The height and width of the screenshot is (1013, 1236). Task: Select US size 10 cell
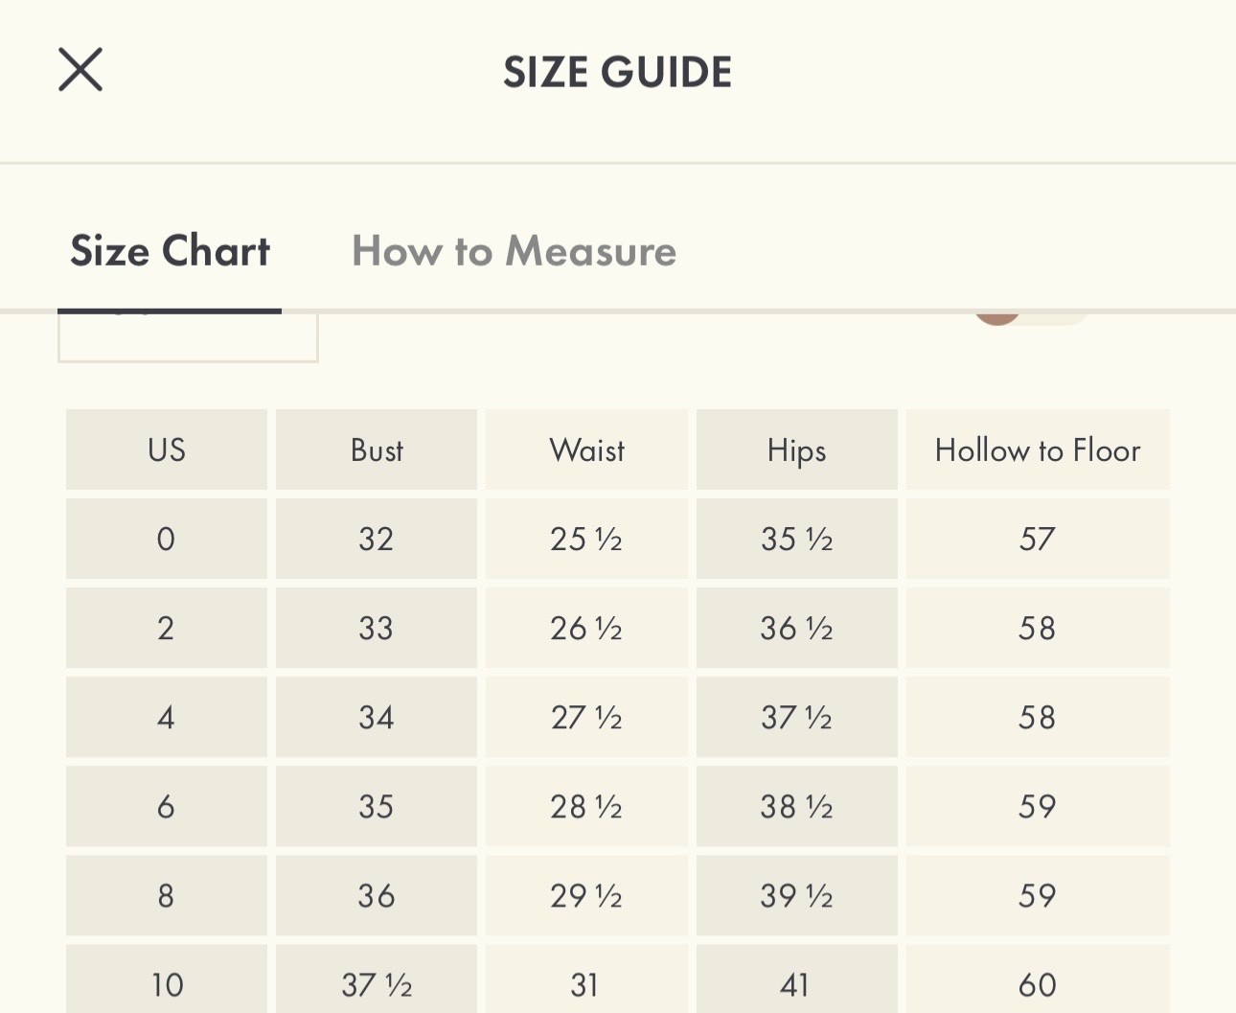click(x=167, y=983)
